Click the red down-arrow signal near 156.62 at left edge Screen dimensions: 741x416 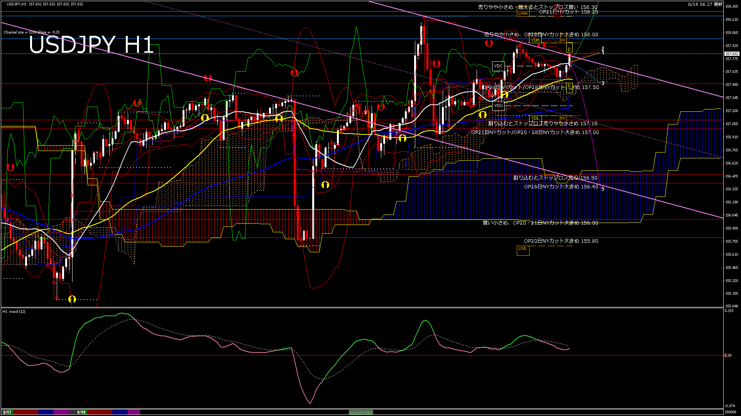pyautogui.click(x=10, y=167)
